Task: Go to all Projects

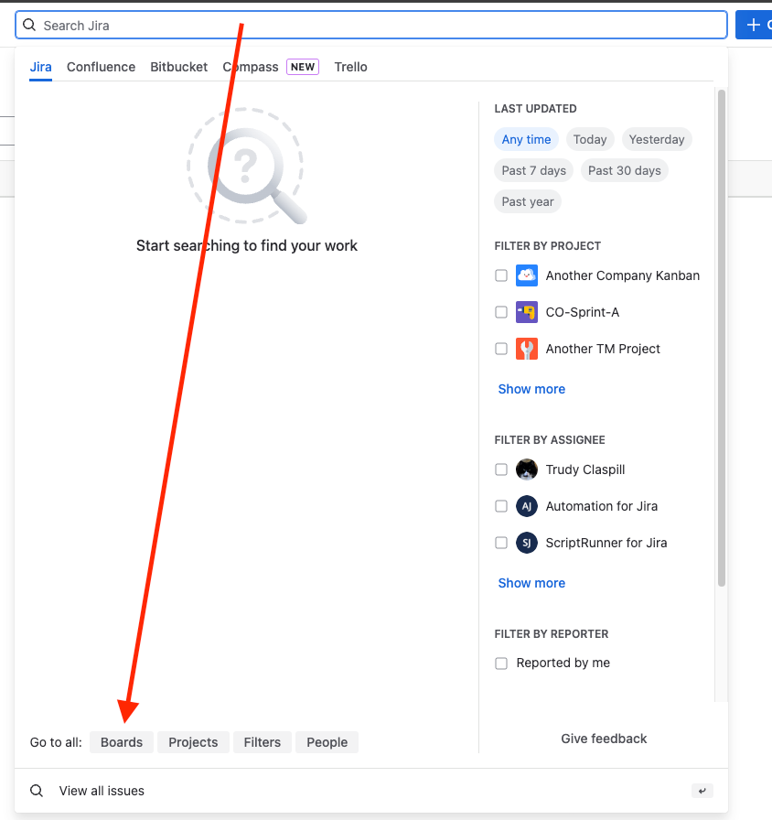Action: (193, 742)
